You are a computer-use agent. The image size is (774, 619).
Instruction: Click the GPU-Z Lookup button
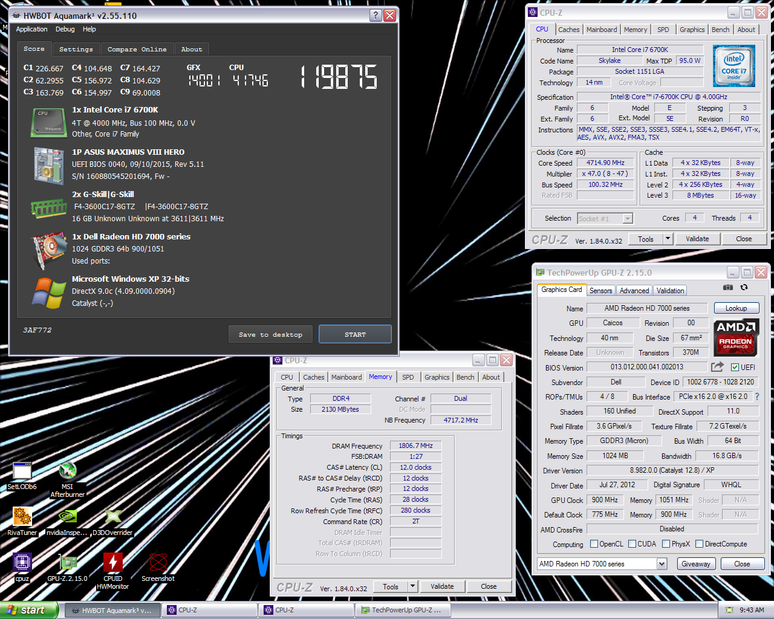point(736,308)
